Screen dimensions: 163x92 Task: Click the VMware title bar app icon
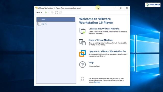click(36, 8)
